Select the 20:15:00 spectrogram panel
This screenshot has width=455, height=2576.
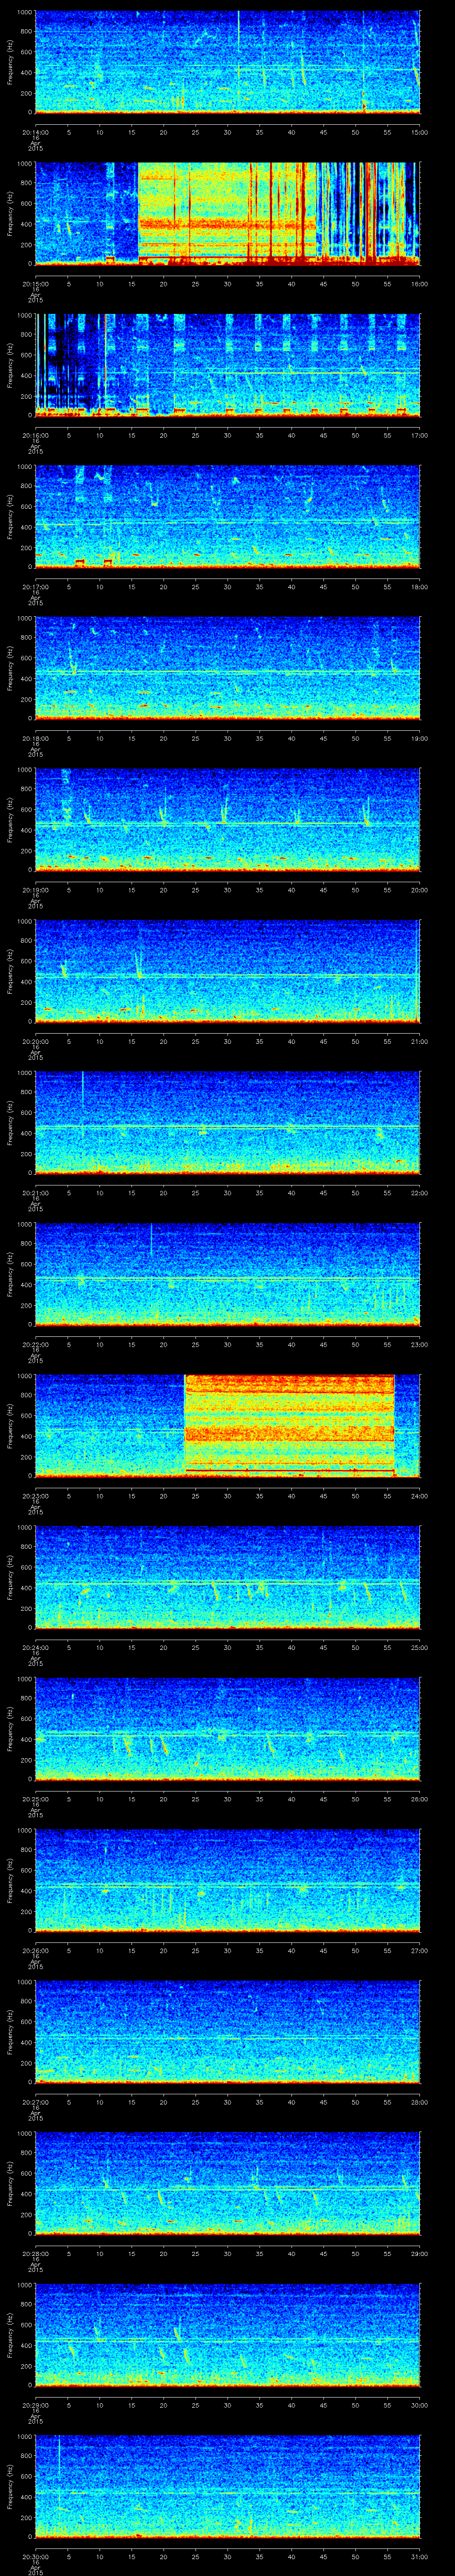tap(228, 213)
